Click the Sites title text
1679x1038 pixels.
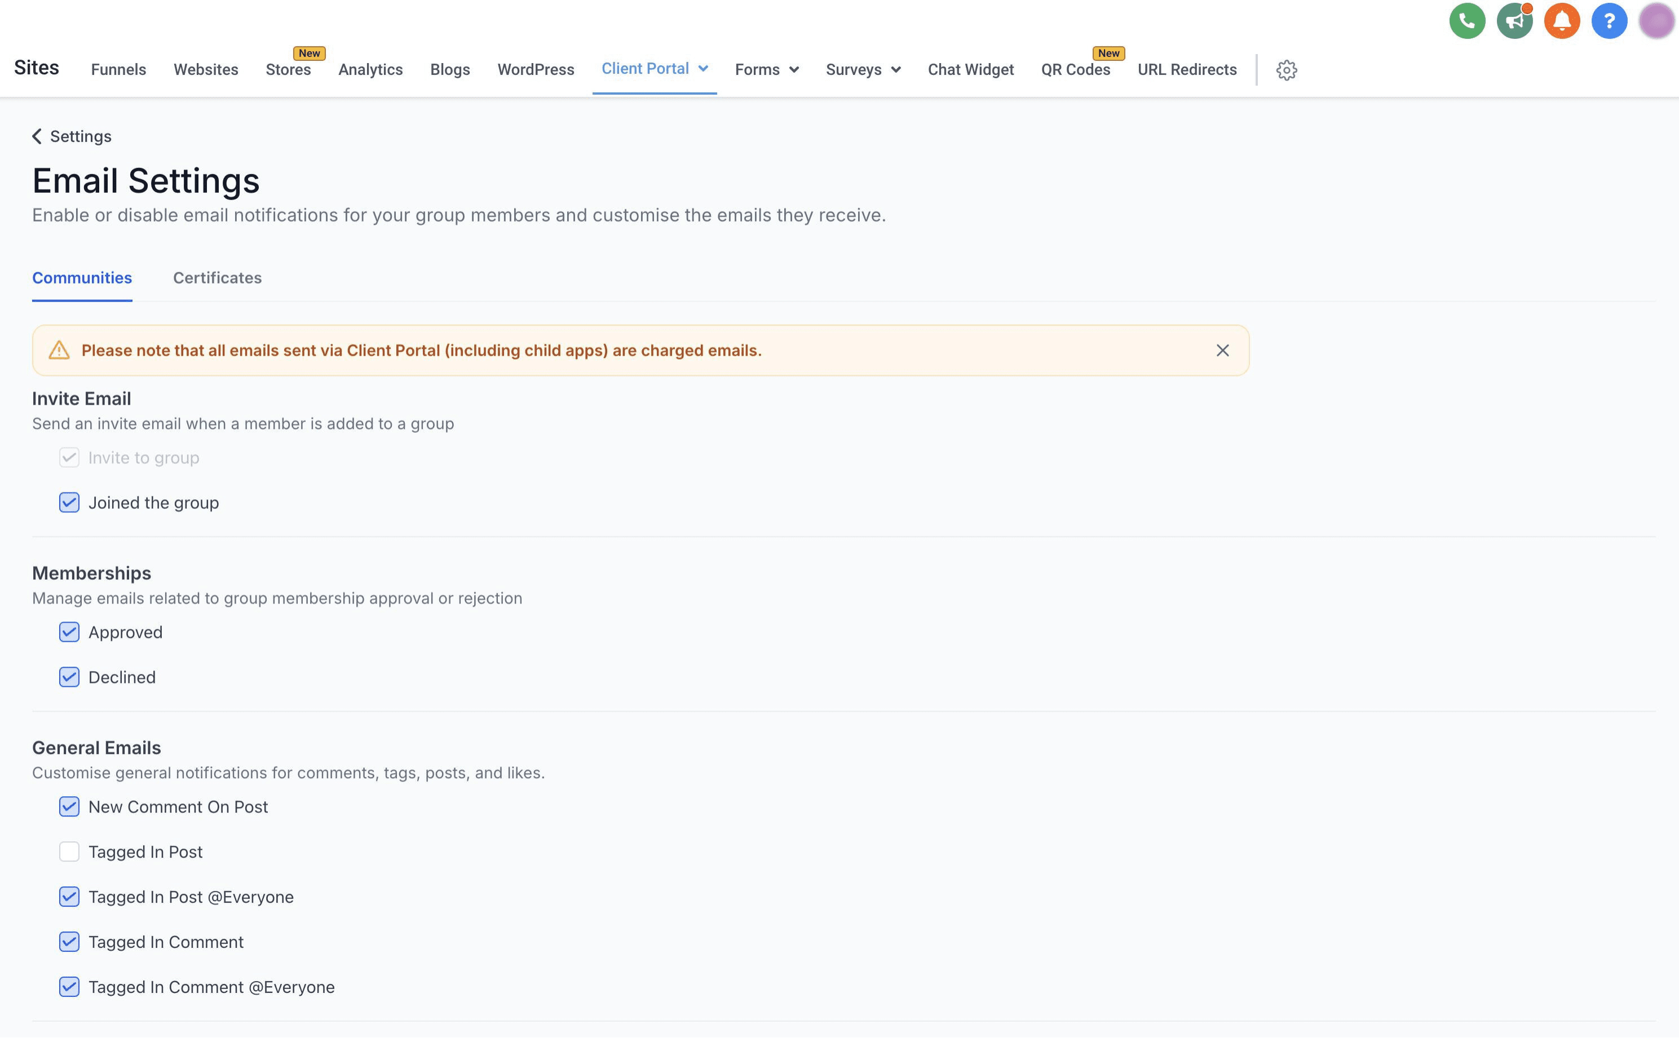click(x=37, y=67)
